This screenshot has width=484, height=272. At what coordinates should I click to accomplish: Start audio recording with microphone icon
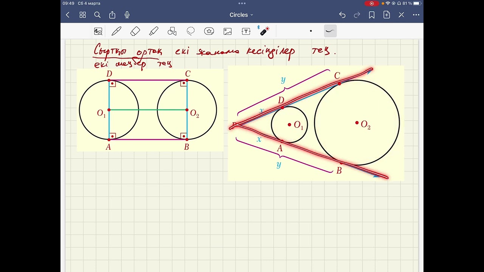click(127, 15)
